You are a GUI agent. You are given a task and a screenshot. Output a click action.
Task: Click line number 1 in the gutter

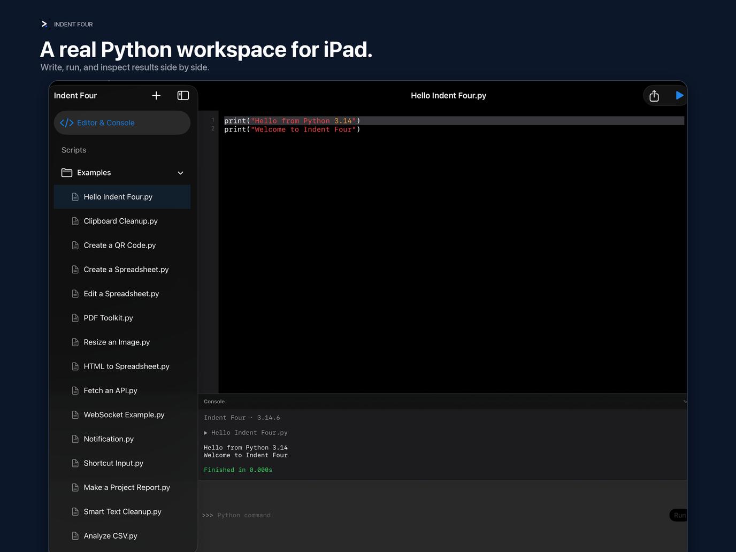(x=213, y=120)
